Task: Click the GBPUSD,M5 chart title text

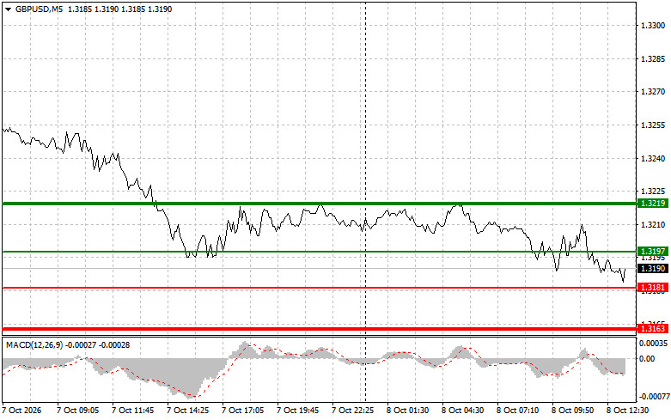Action: coord(39,9)
